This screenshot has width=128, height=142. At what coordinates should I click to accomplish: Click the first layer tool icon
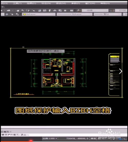[7, 14]
